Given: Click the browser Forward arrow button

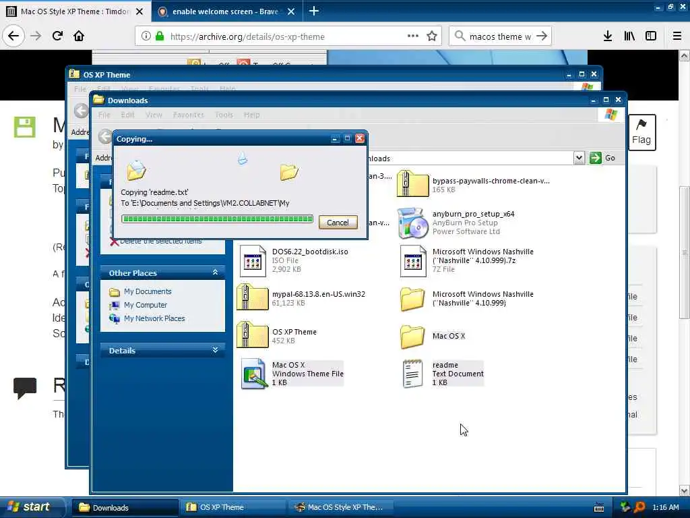Looking at the screenshot, I should coord(36,36).
